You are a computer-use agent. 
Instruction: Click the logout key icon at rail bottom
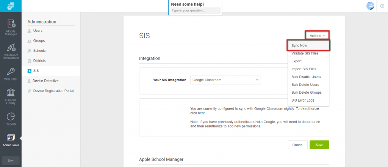tap(11, 161)
